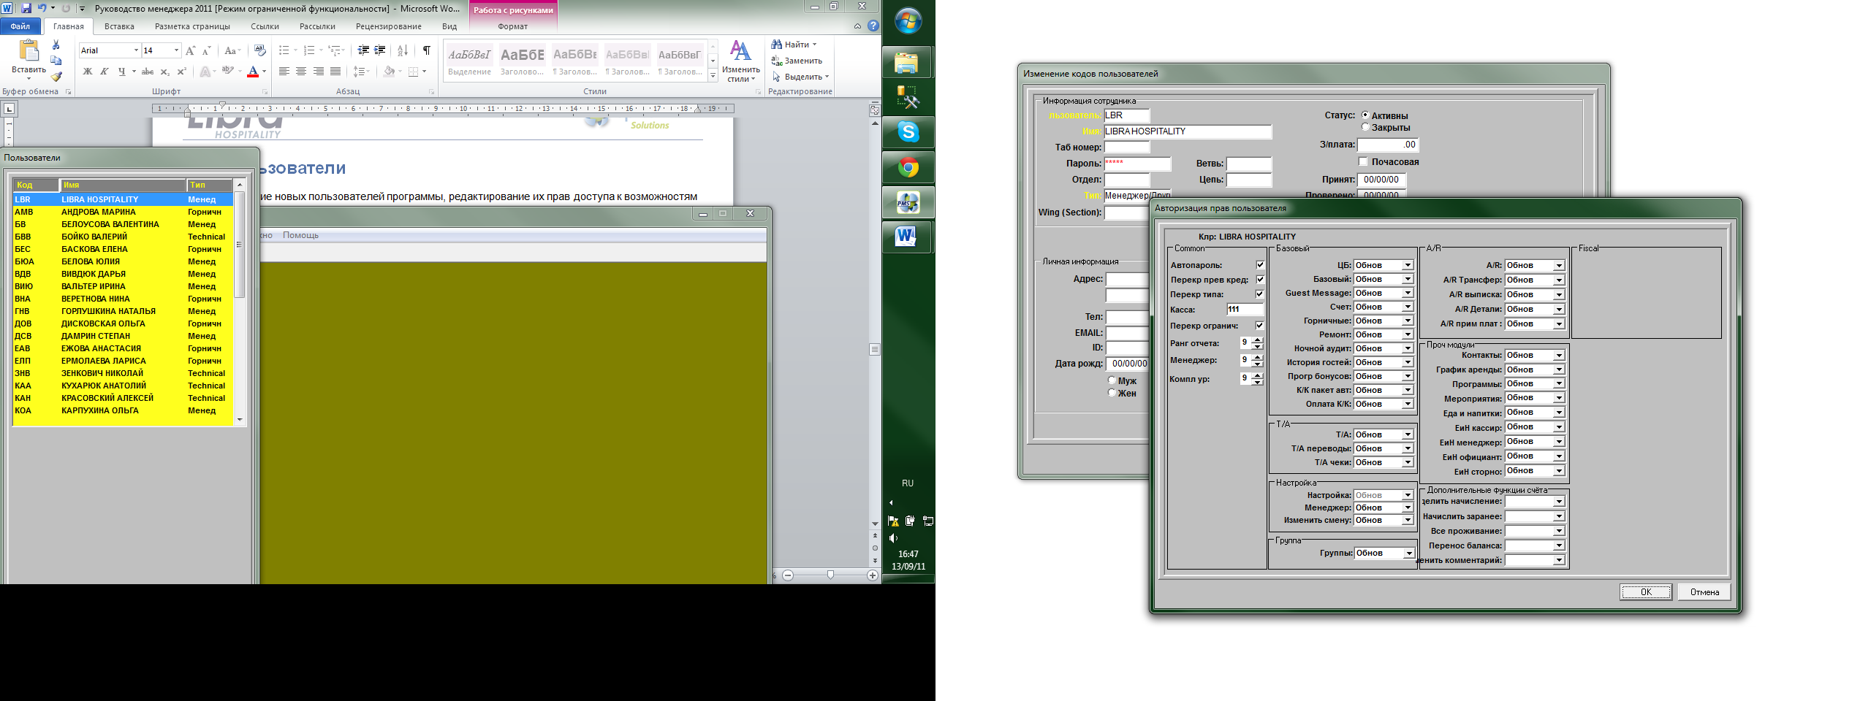Open the ЦБ rights dropdown
The image size is (1871, 701).
click(x=1408, y=265)
